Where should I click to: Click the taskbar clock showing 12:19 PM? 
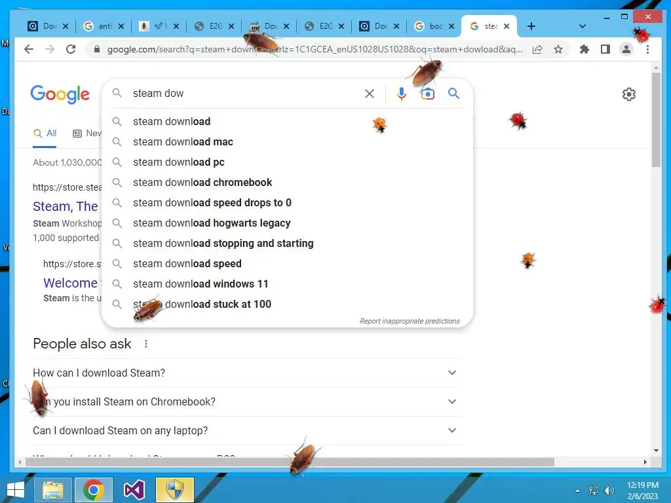[643, 491]
